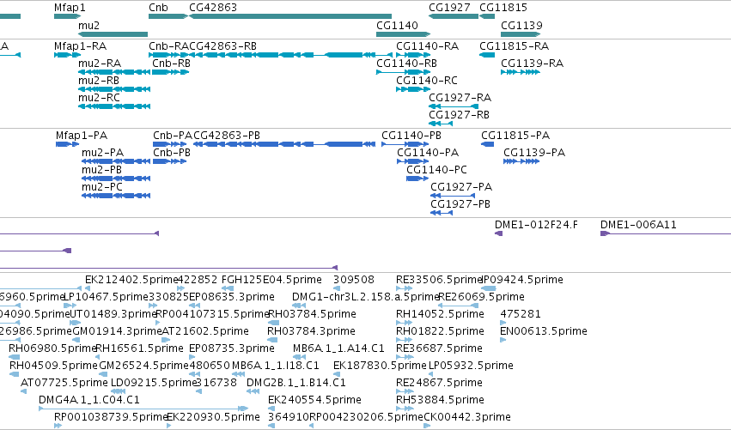Image resolution: width=731 pixels, height=430 pixels.
Task: Select the EN00613.5prime EST label
Action: click(x=544, y=331)
